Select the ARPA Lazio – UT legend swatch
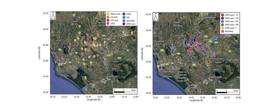 tap(222, 14)
